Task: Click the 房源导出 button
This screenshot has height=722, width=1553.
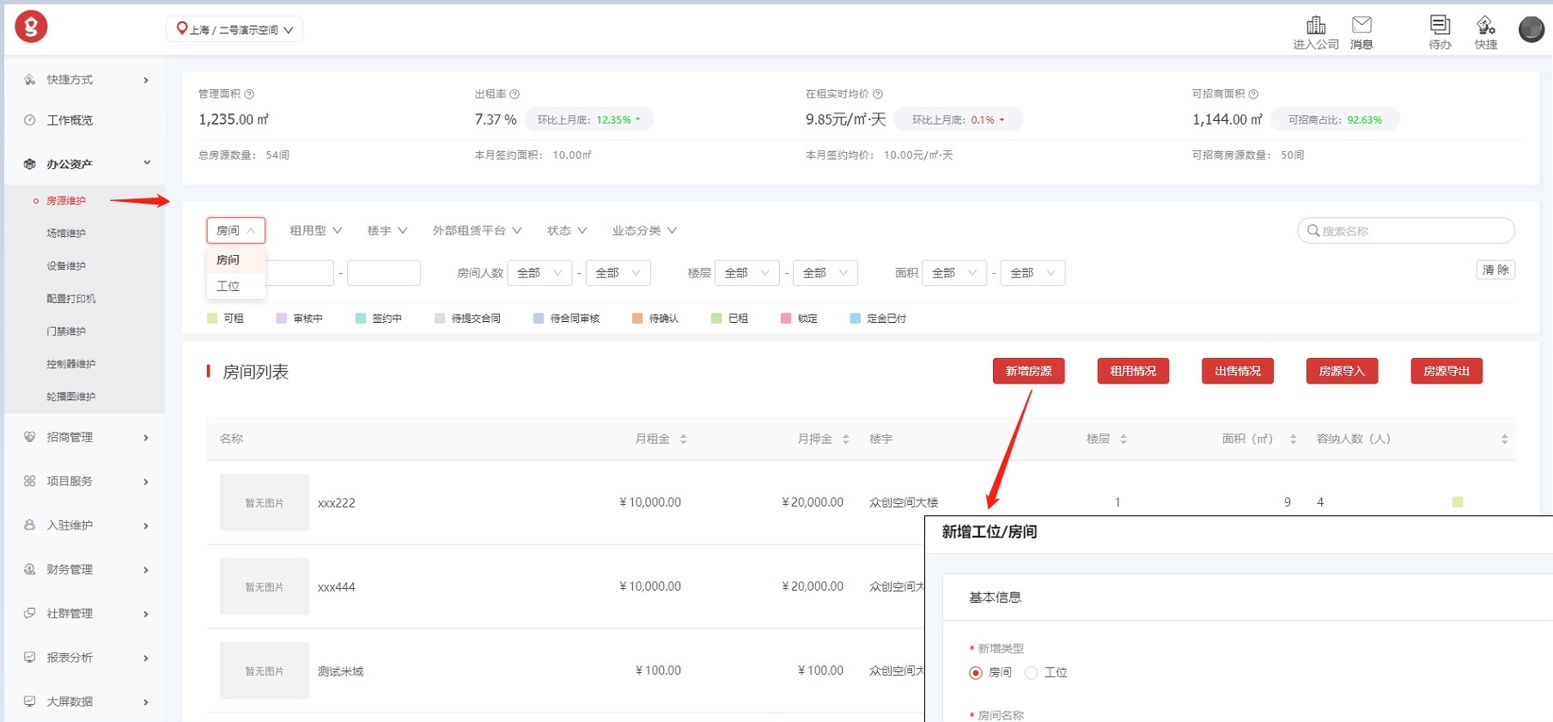Action: (1446, 371)
